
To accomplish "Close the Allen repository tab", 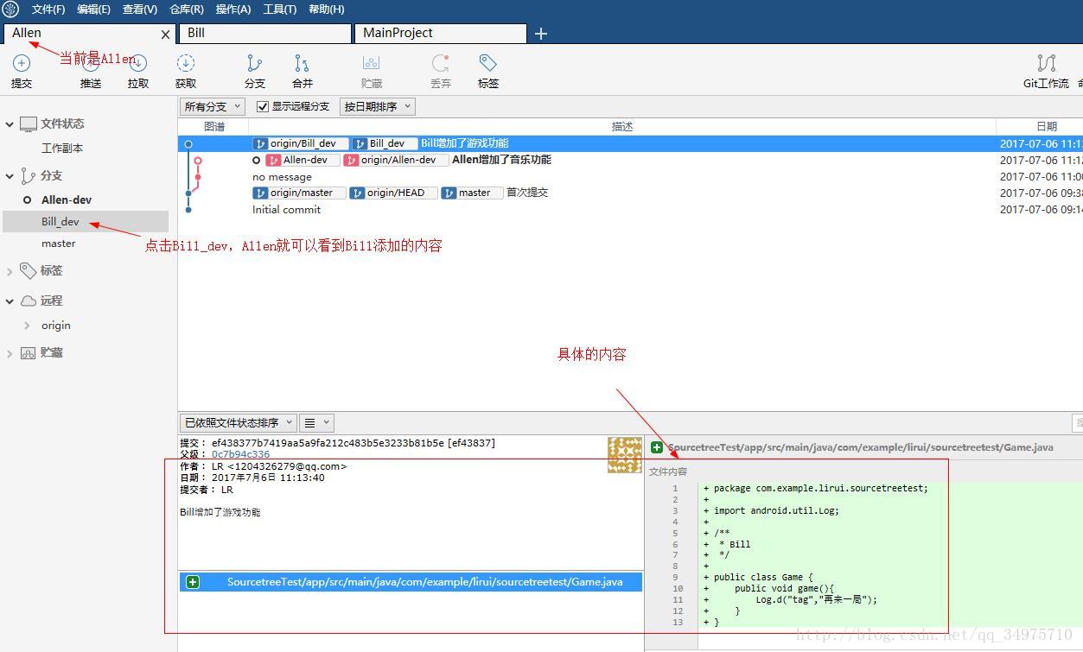I will coord(165,35).
